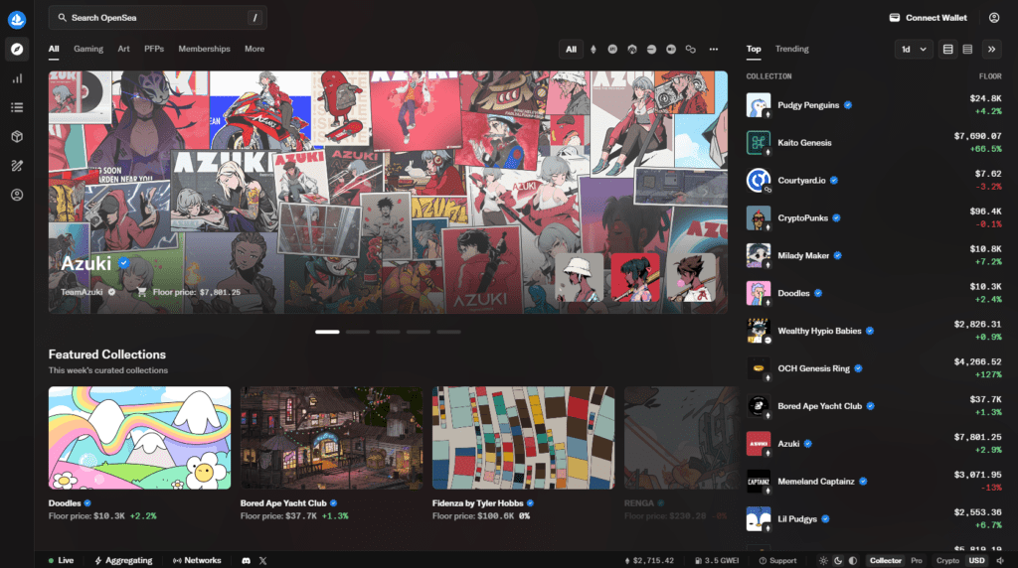Select the All category tab
Screen dimensions: 1018x568
coord(54,50)
